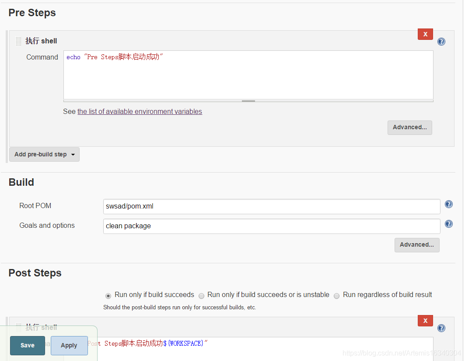The height and width of the screenshot is (361, 465).
Task: Click the Command label in Pre Steps
Action: click(x=42, y=57)
